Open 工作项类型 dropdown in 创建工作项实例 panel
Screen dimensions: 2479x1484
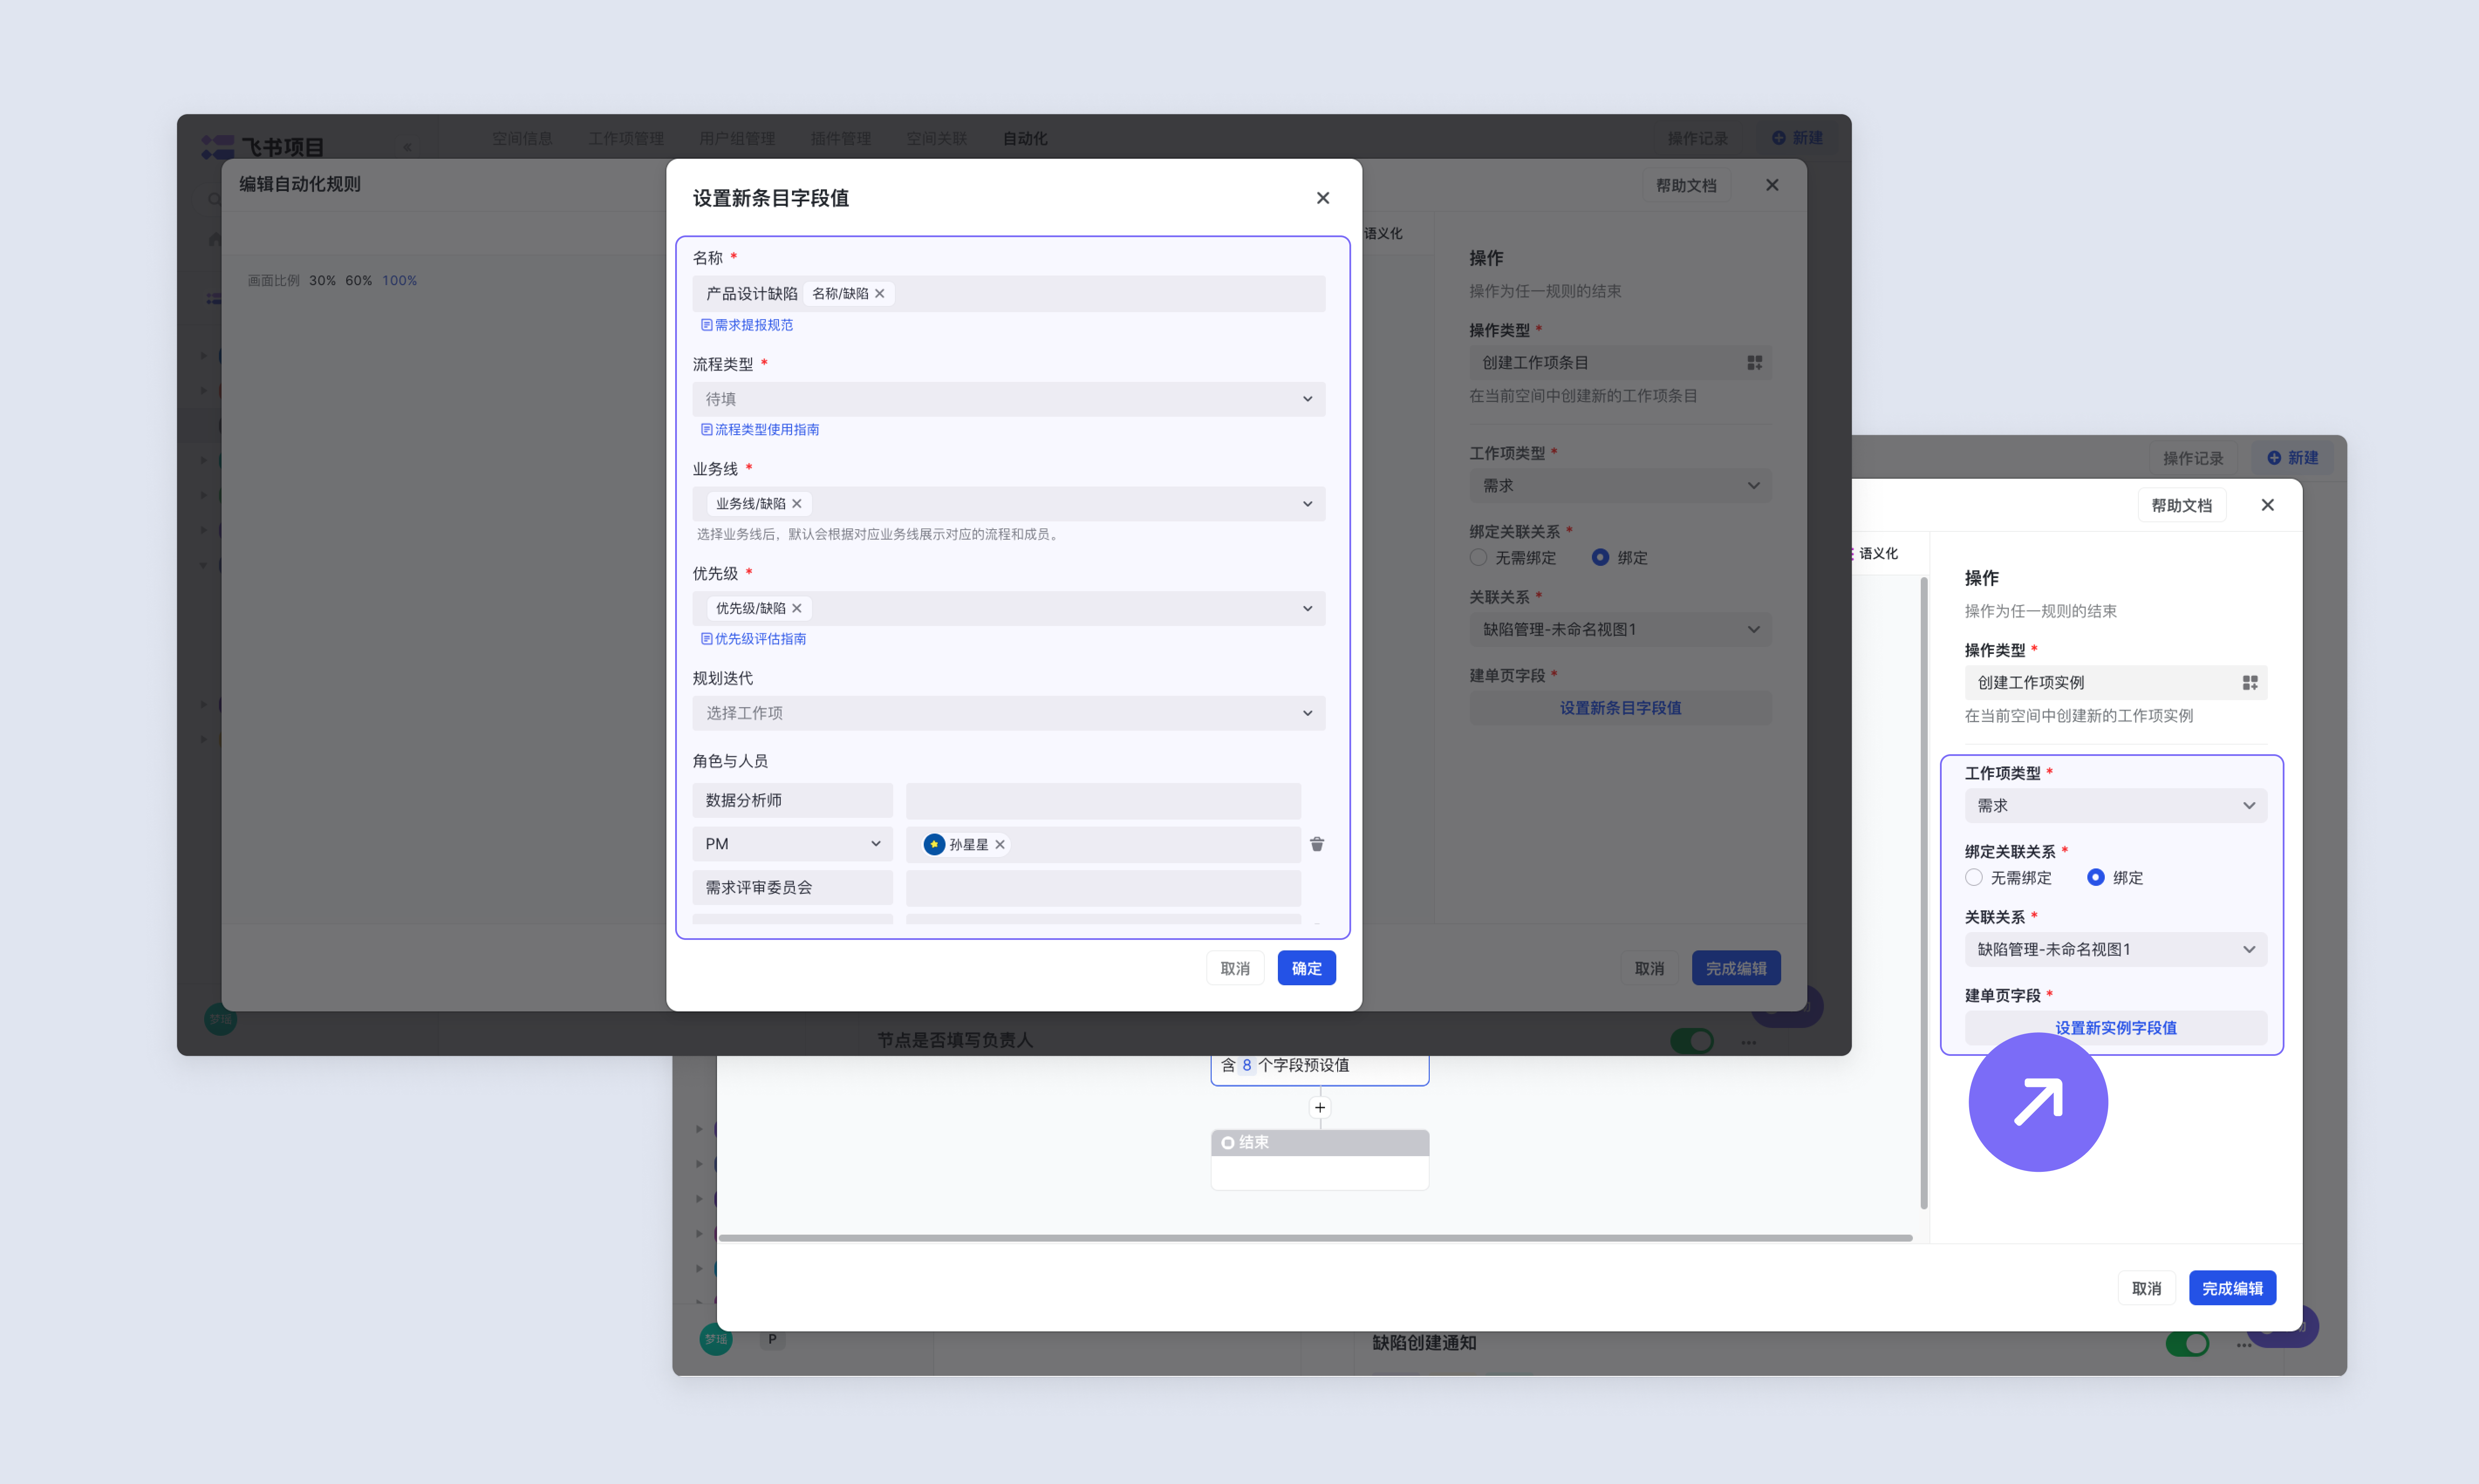click(2115, 805)
